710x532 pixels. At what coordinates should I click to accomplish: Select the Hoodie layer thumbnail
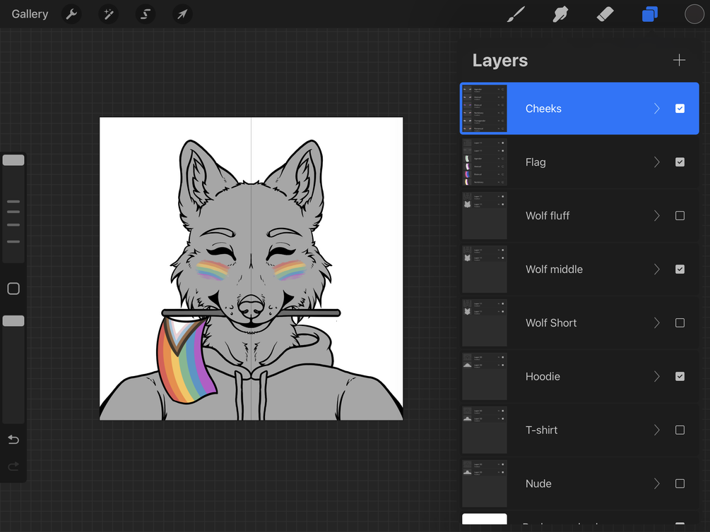coord(484,376)
